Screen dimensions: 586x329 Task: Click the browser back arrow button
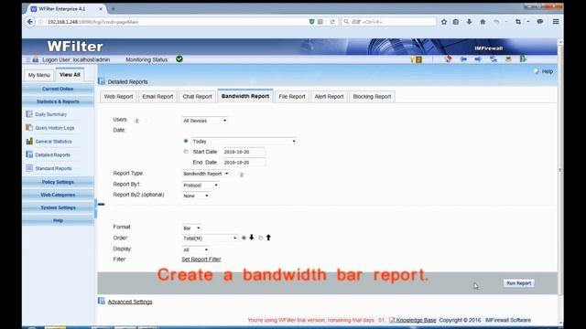click(x=30, y=22)
